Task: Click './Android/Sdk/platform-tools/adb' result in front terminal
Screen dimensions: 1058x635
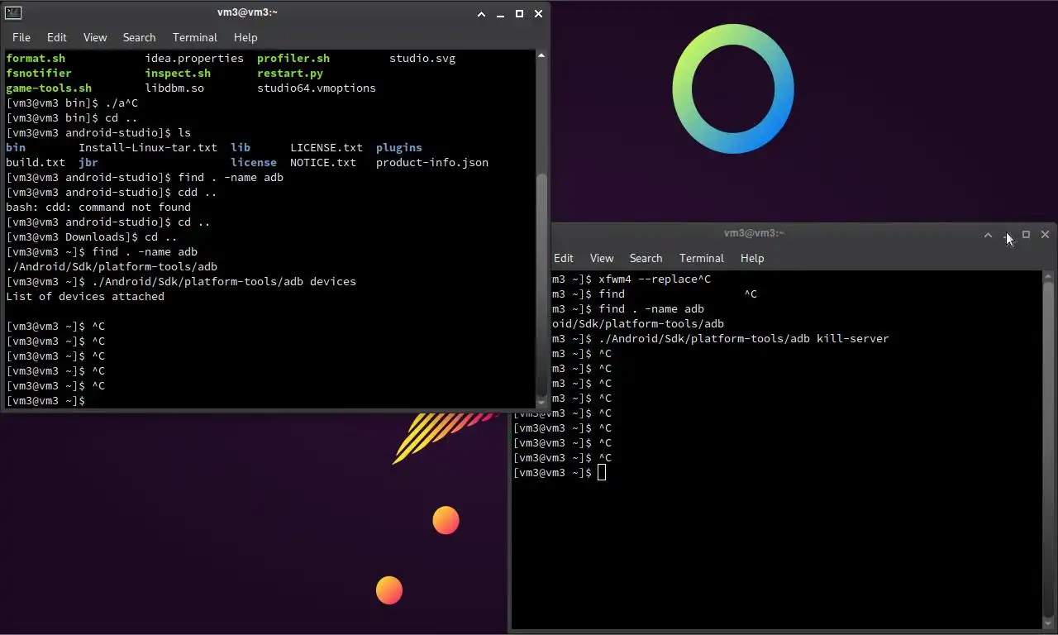Action: pos(112,266)
